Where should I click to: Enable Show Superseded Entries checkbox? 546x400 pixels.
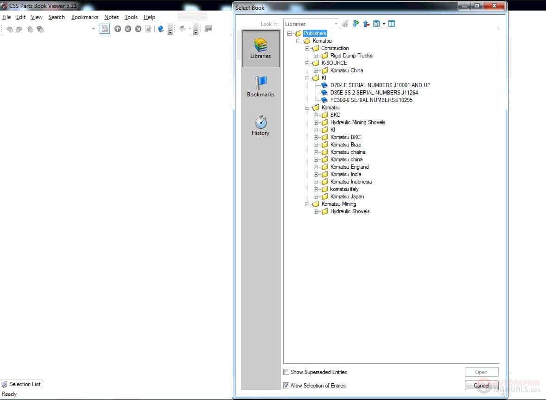[x=286, y=372]
